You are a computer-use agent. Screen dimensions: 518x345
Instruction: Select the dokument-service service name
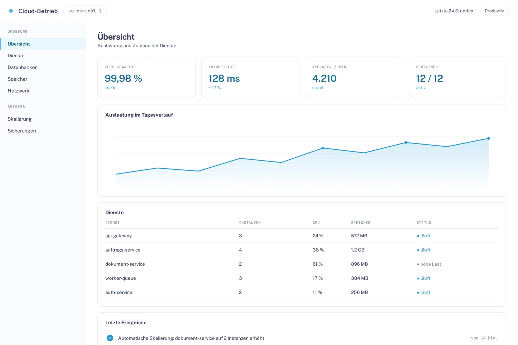tap(125, 264)
